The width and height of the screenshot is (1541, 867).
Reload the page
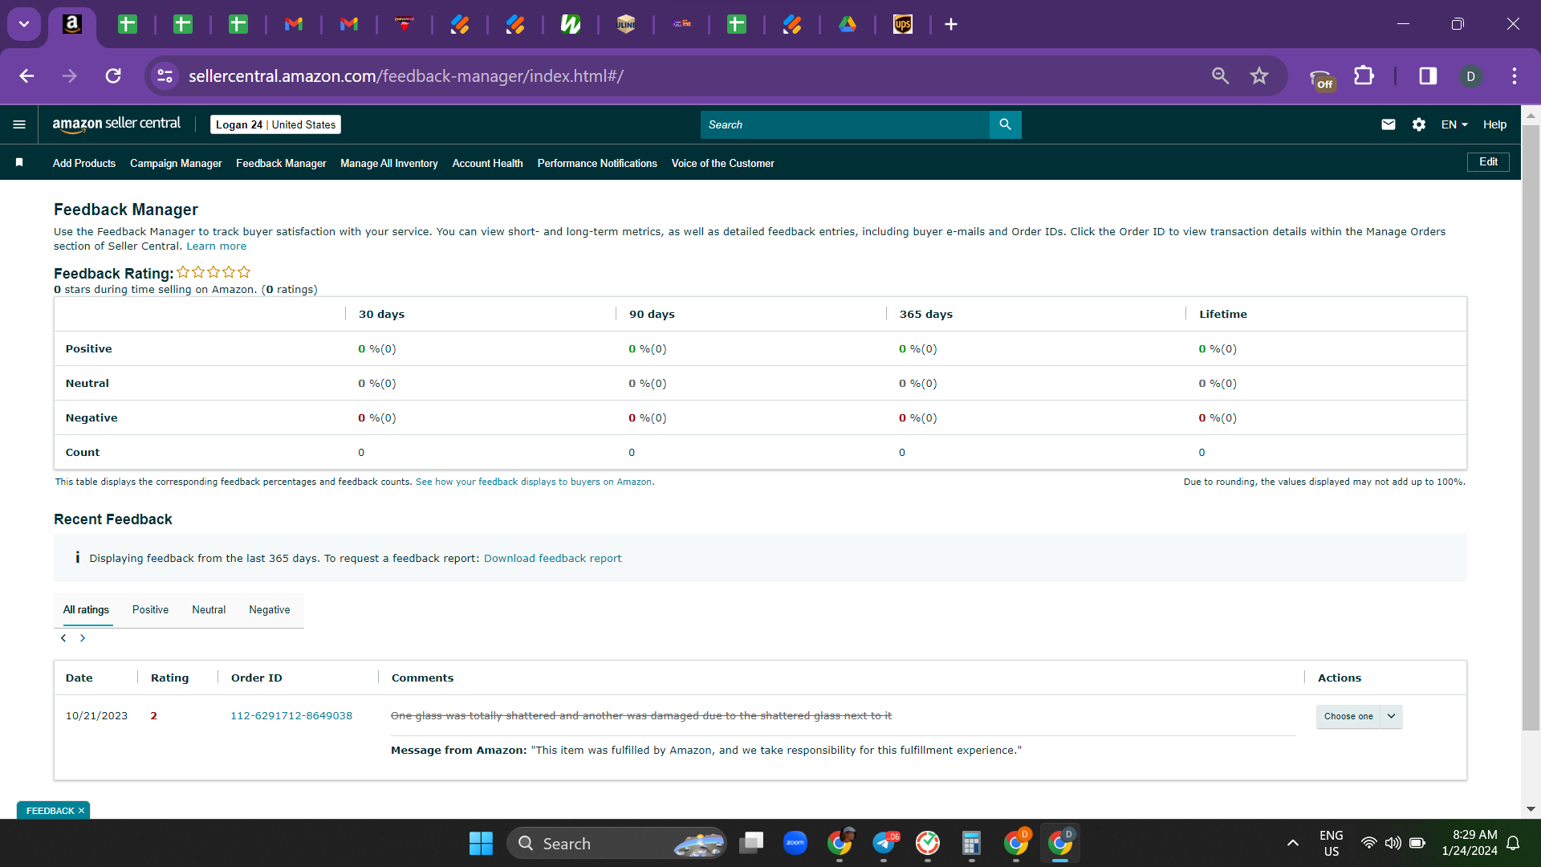(113, 76)
